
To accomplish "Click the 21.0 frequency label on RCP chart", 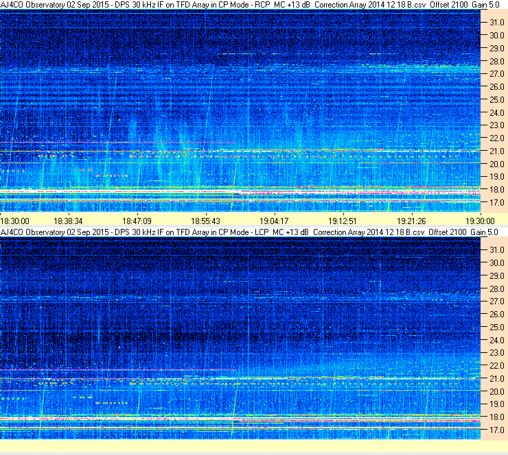I will point(496,151).
